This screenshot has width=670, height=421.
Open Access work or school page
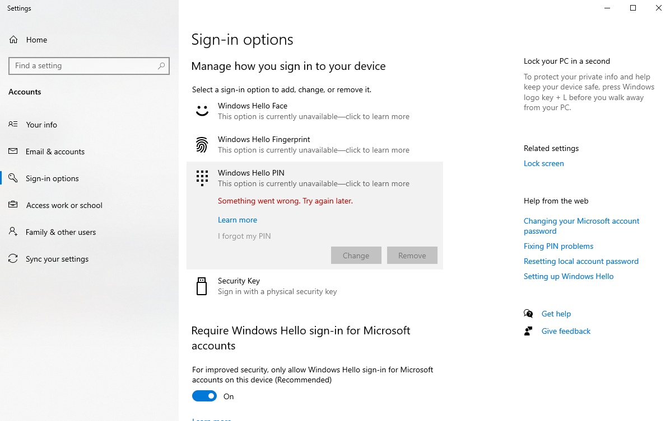89,205
